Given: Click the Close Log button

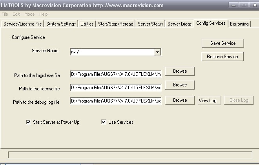Looking at the screenshot, I should tap(239, 100).
